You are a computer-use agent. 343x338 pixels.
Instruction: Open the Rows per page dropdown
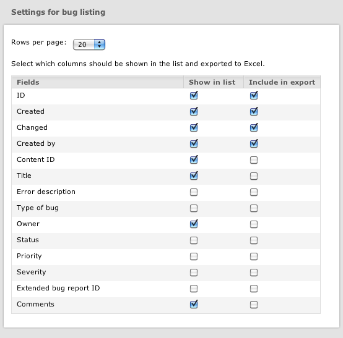coord(89,44)
